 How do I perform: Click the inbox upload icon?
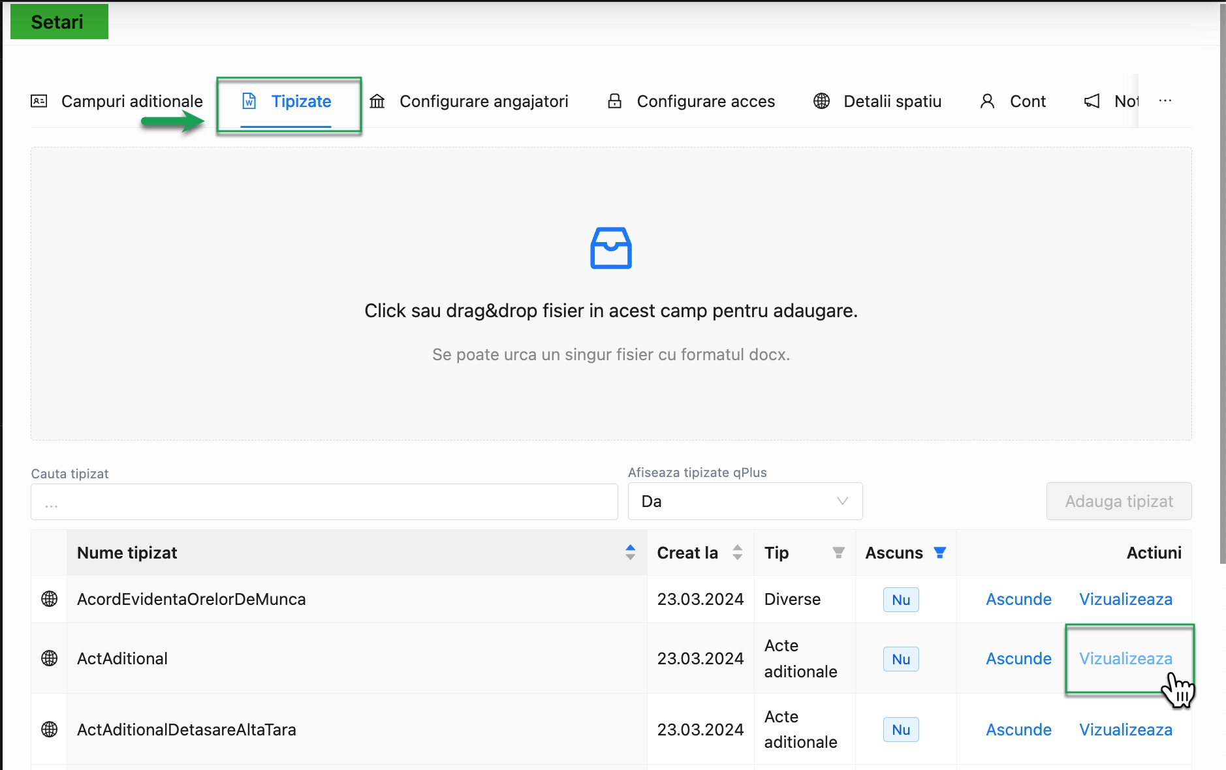click(x=611, y=248)
